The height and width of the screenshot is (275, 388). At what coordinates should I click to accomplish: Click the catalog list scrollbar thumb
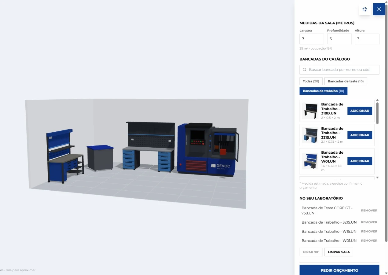pos(377,113)
